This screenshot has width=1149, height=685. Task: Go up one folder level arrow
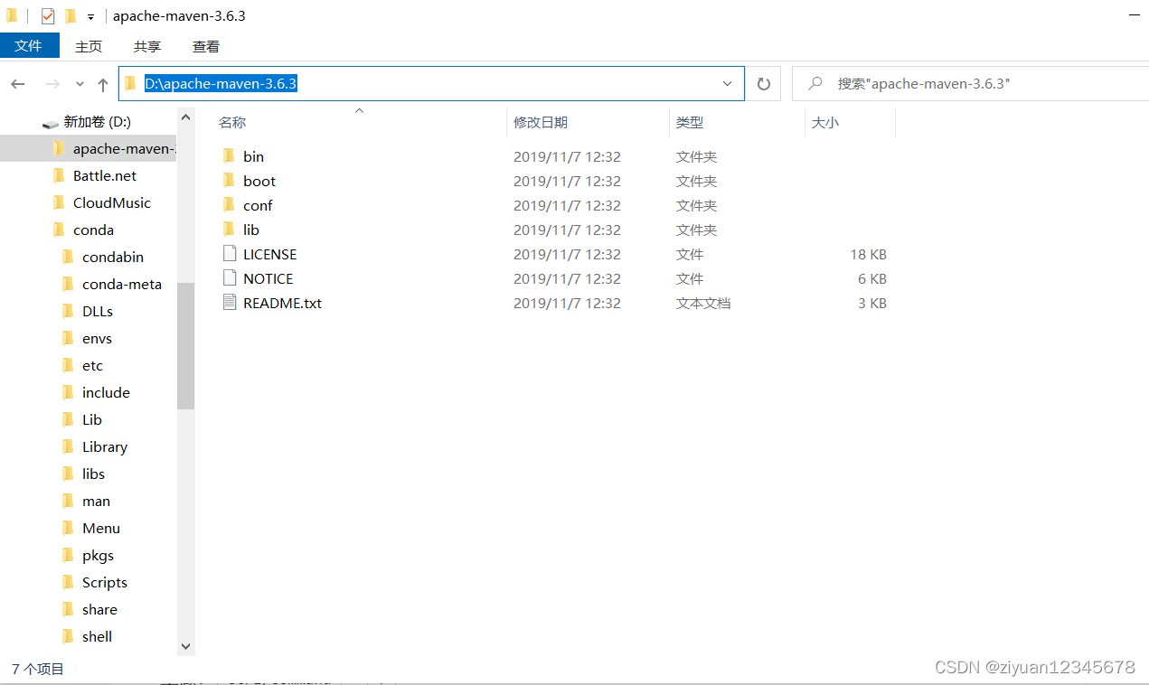(x=103, y=84)
